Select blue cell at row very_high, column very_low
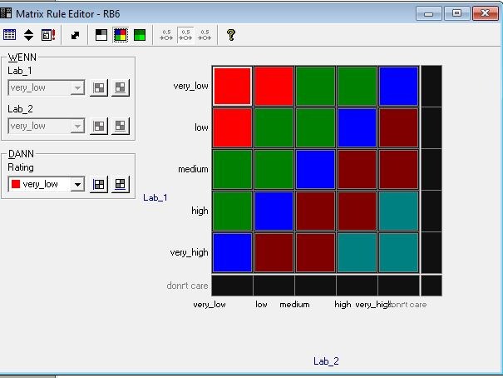503x378 pixels. click(x=232, y=253)
